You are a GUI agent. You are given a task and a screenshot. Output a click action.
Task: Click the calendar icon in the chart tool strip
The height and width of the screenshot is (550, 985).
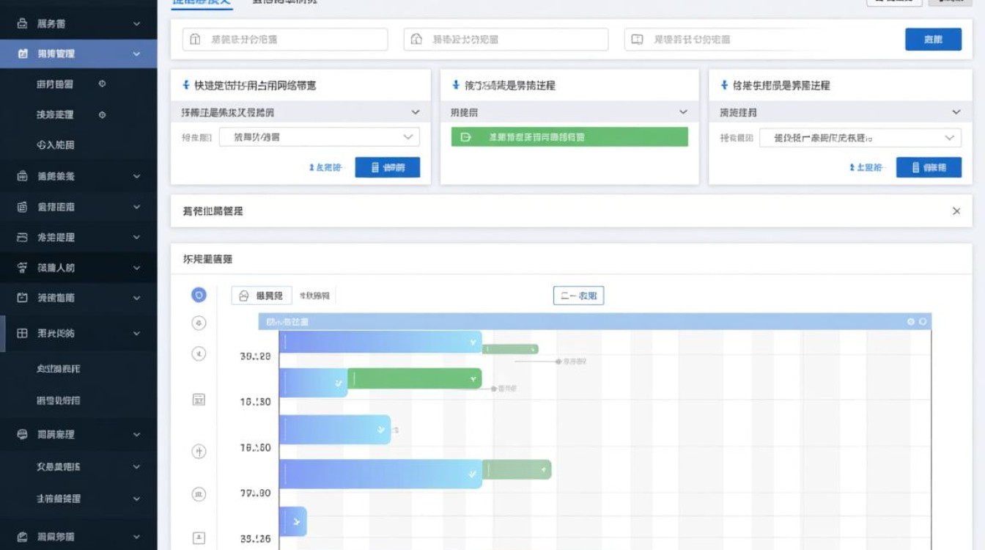(x=198, y=399)
